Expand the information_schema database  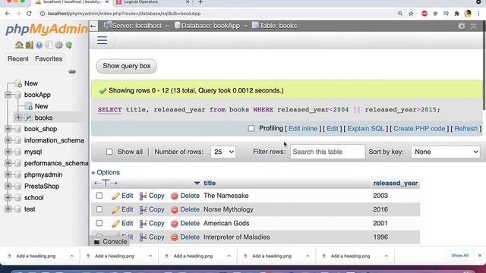click(x=8, y=140)
